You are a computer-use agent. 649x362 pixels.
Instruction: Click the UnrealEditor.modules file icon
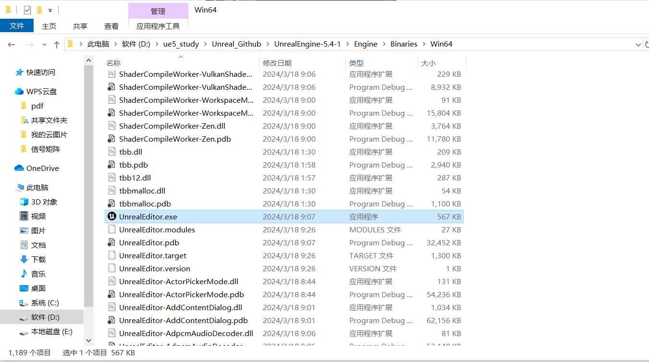coord(111,229)
